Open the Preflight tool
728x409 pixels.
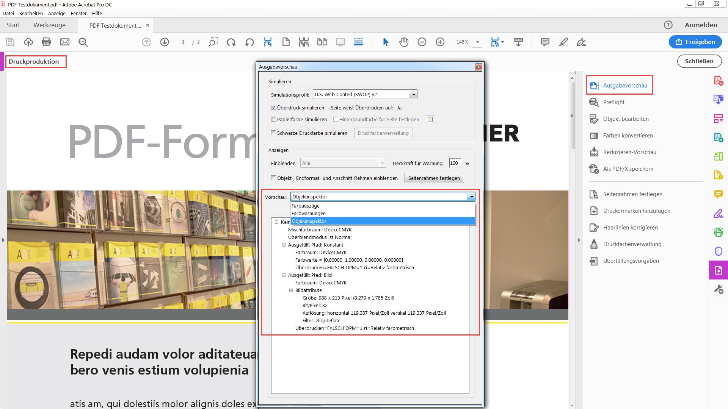(613, 102)
